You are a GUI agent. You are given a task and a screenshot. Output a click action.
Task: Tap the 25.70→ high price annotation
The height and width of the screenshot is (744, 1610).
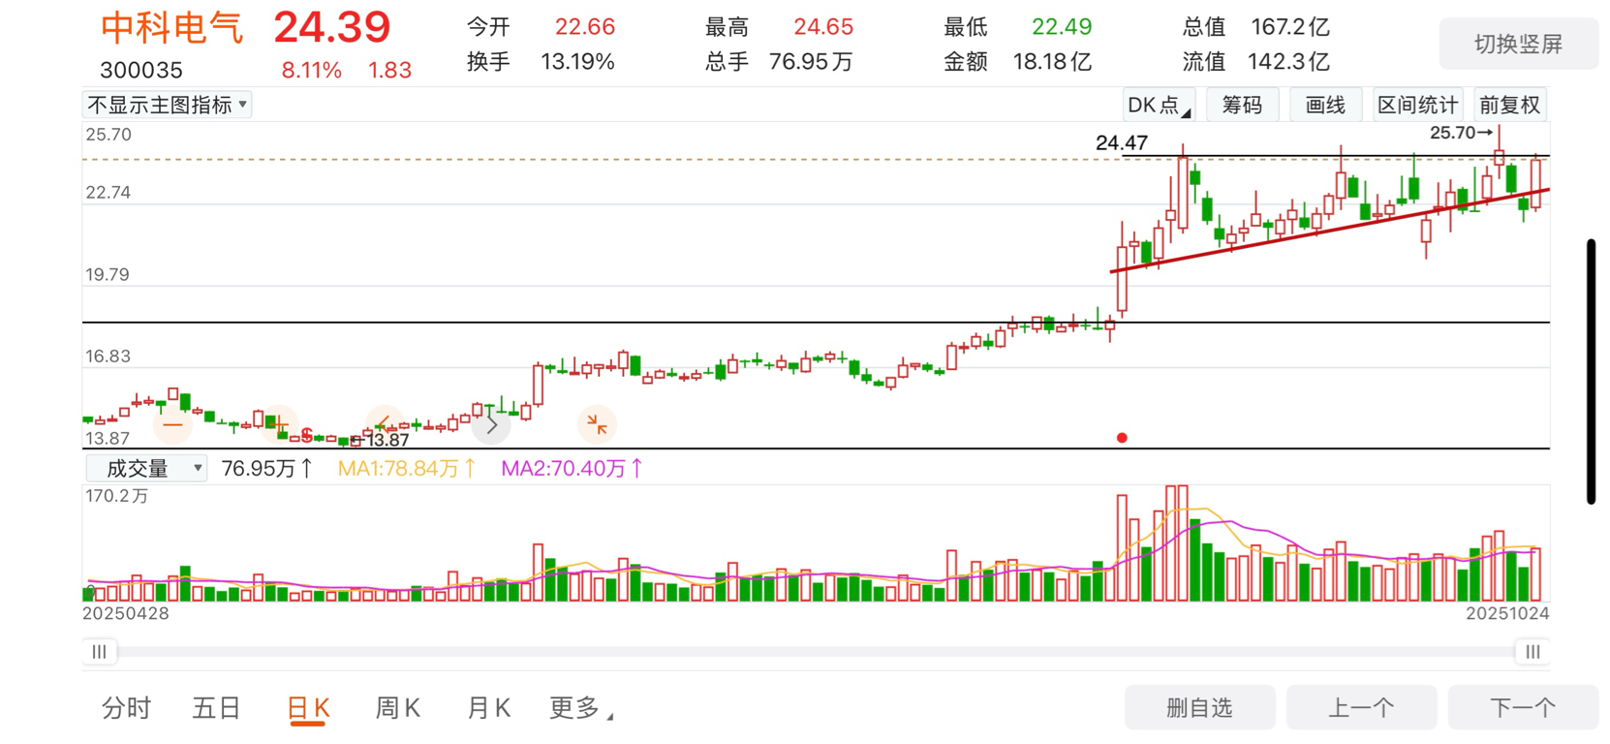1462,133
